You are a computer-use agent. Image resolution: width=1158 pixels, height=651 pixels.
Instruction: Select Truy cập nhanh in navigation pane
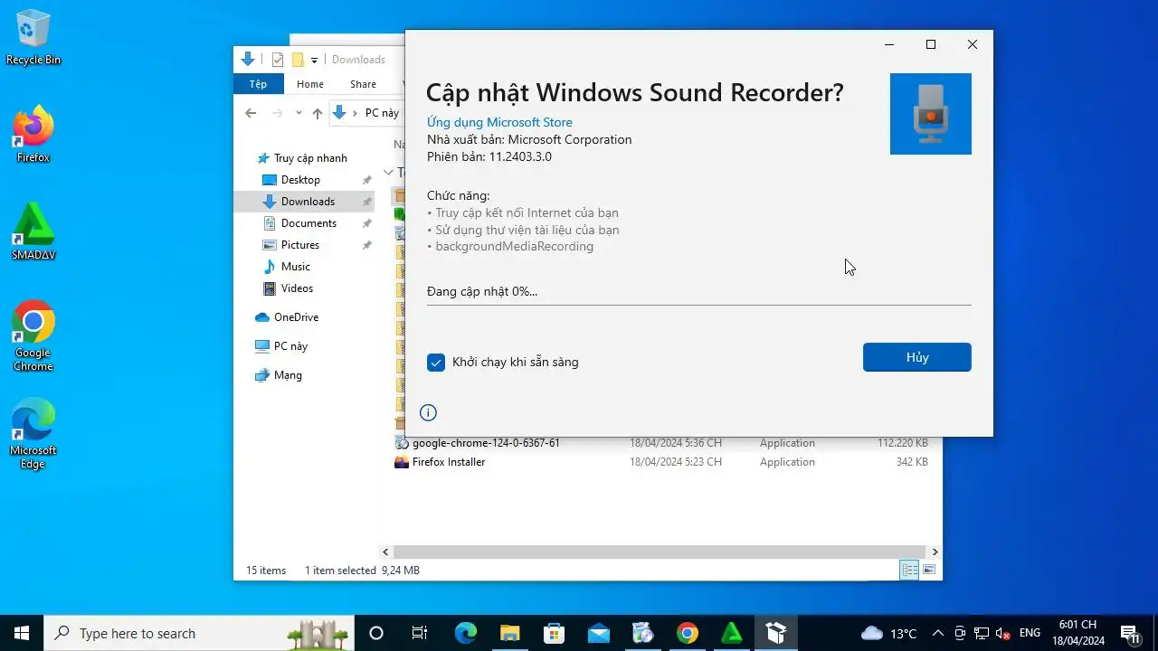(x=309, y=158)
